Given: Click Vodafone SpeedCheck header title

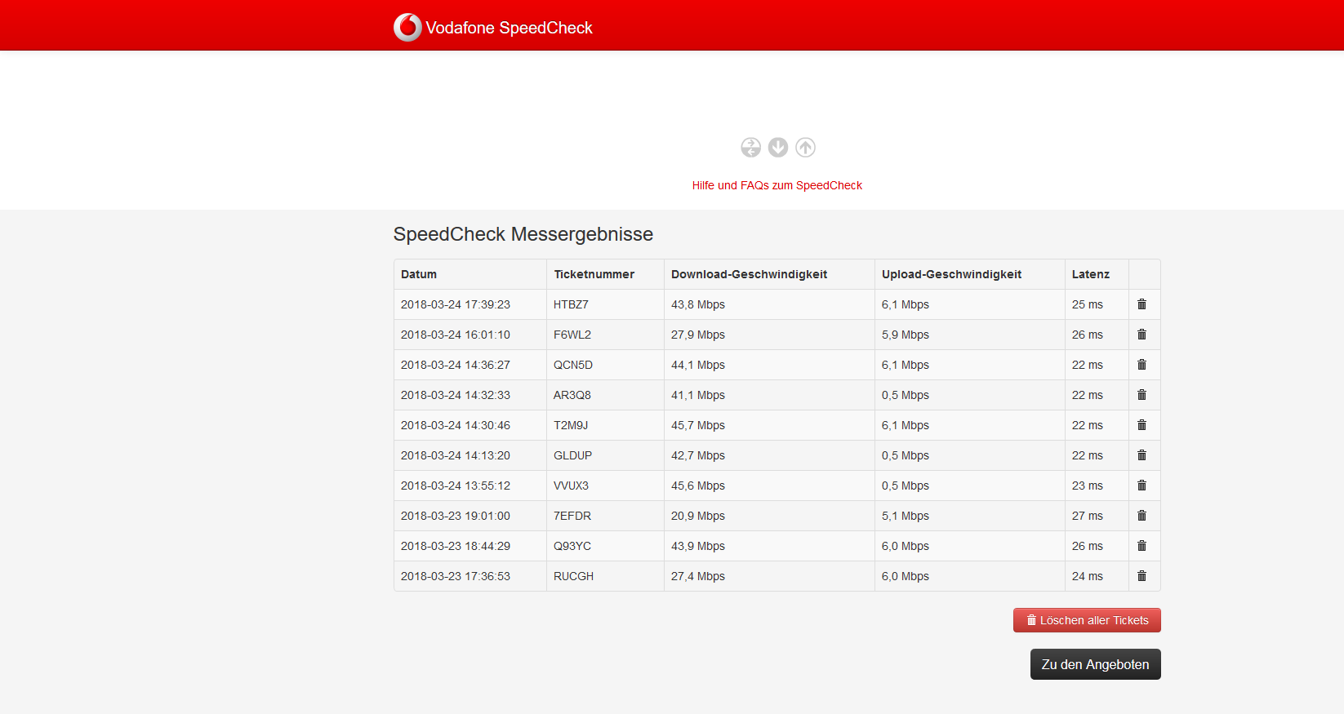Looking at the screenshot, I should tap(509, 28).
